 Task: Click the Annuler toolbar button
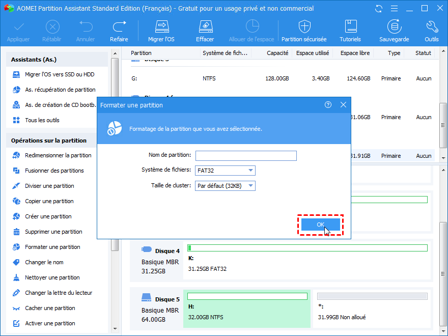(x=86, y=31)
